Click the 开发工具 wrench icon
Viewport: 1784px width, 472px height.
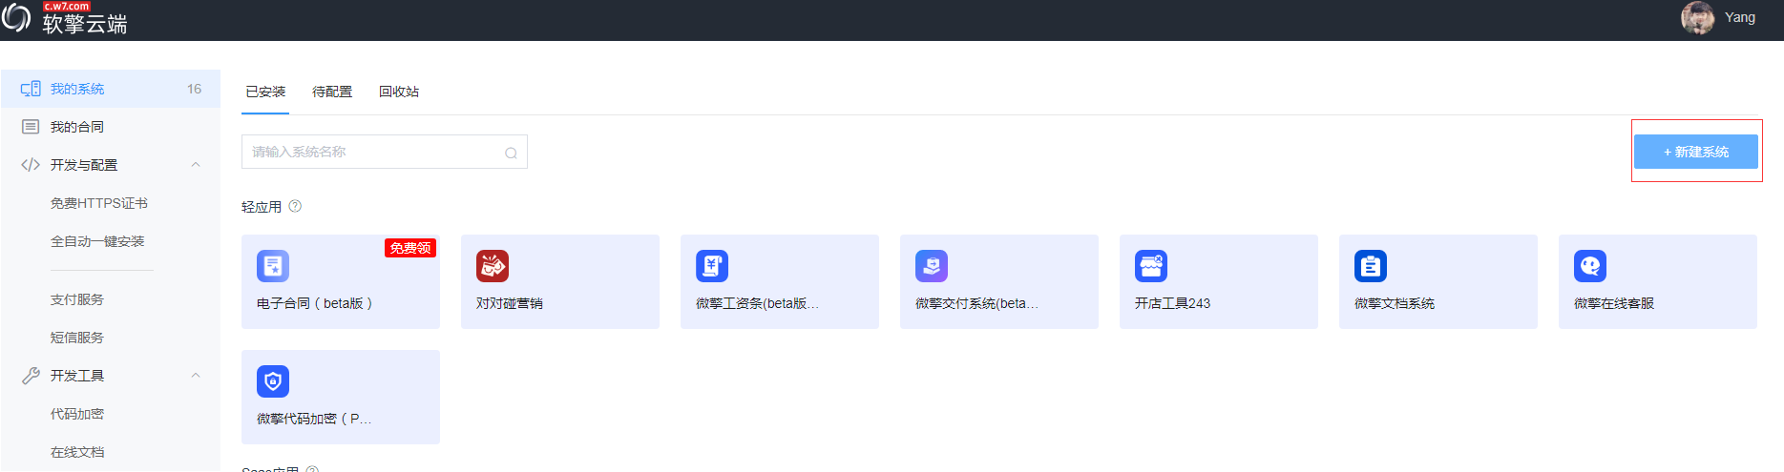coord(31,376)
